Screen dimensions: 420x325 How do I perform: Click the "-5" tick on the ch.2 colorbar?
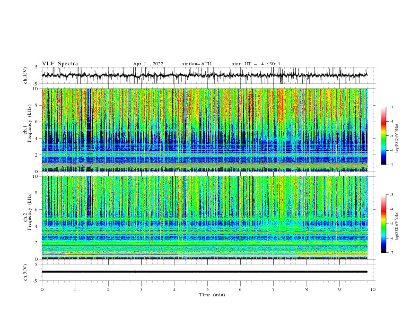(391, 224)
